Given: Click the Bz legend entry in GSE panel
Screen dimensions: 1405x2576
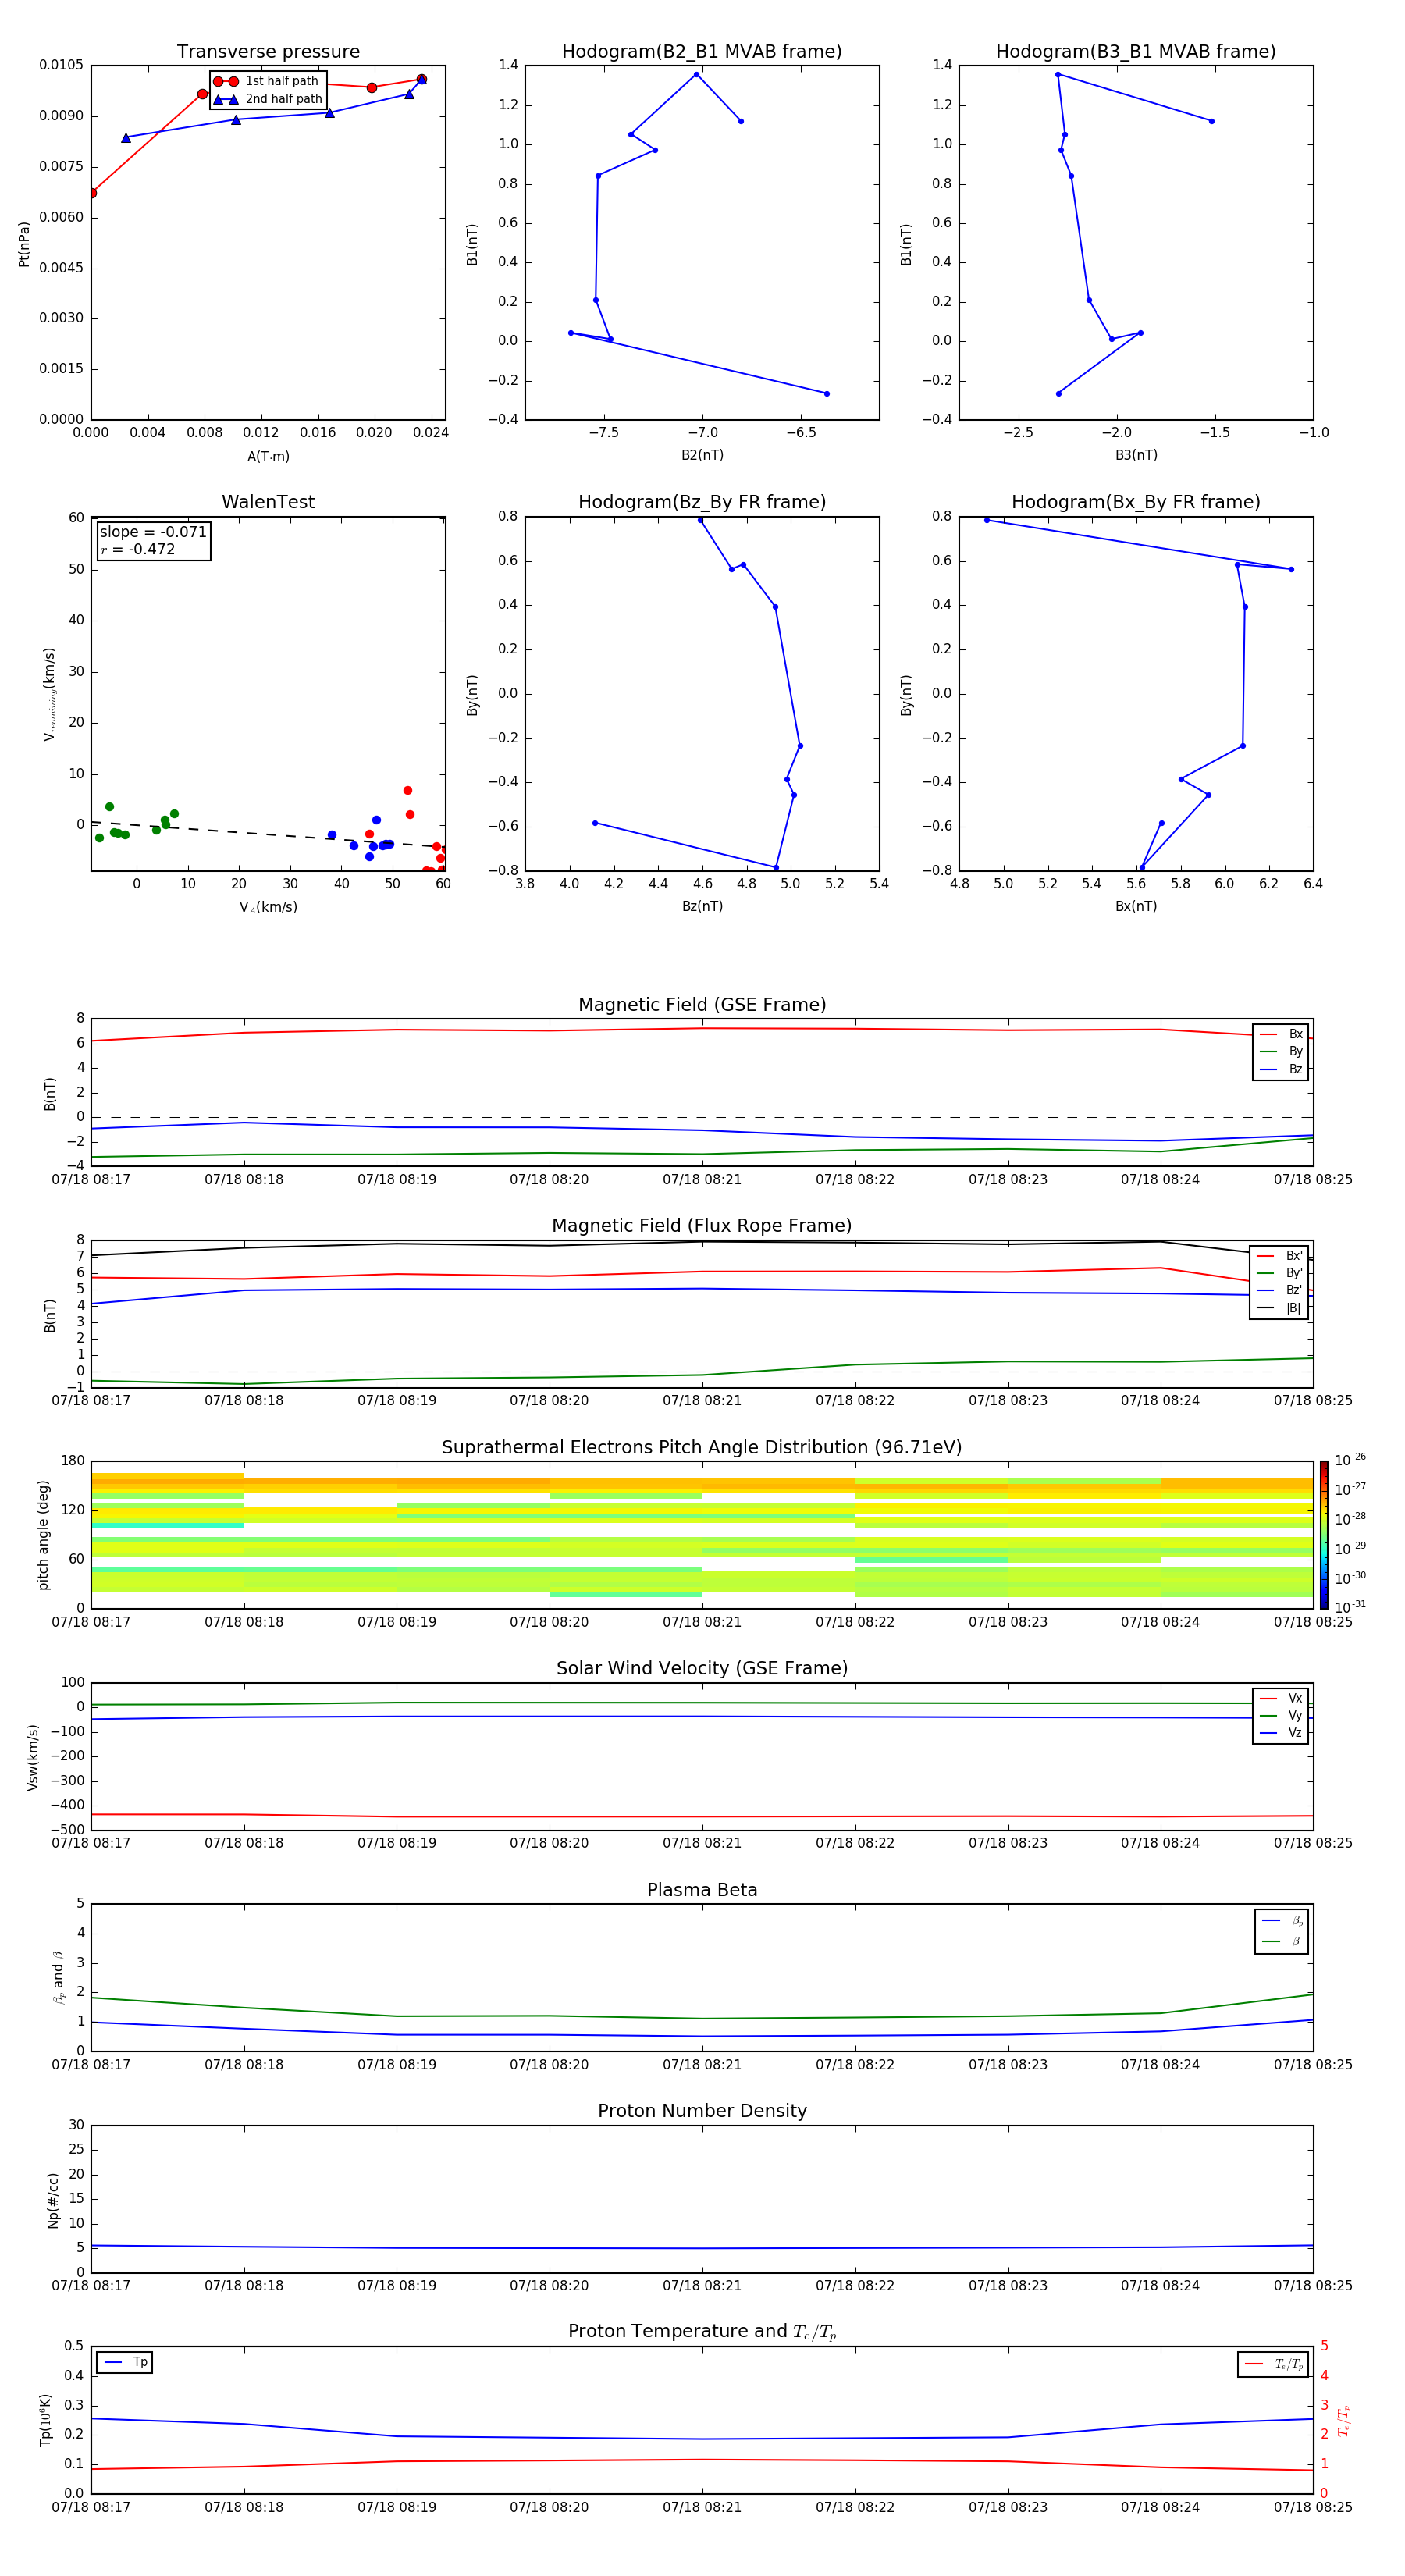Looking at the screenshot, I should tap(1282, 1069).
